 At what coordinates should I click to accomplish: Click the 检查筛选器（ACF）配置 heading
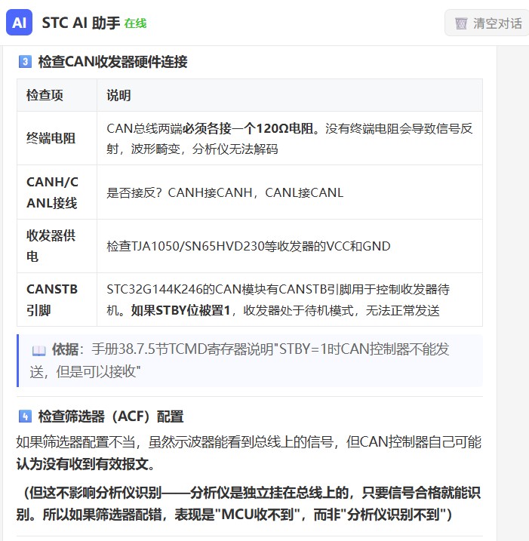tap(111, 417)
